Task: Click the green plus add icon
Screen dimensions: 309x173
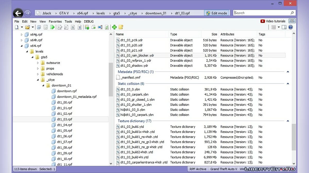Action: [114, 27]
